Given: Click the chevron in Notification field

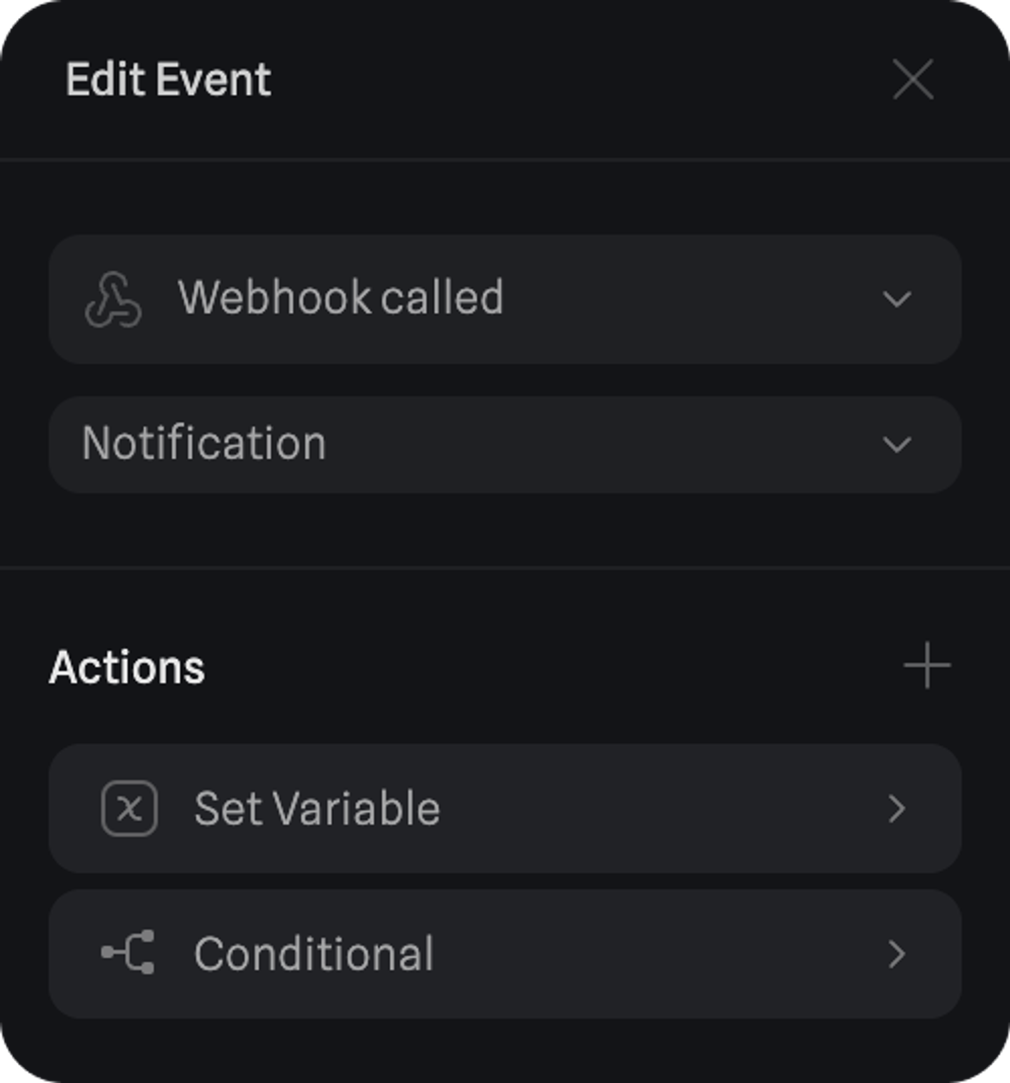Looking at the screenshot, I should click(896, 445).
